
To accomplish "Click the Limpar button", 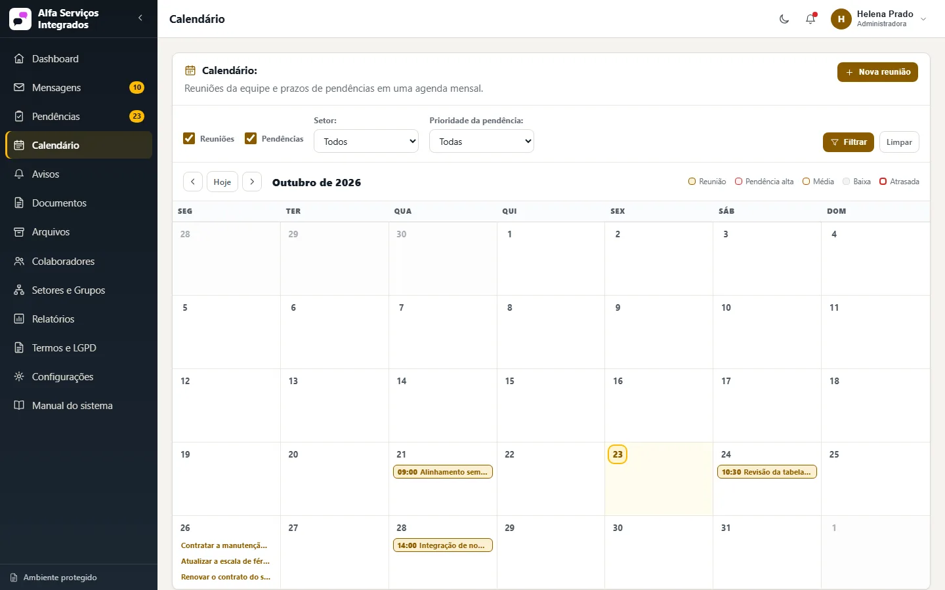I will coord(899,142).
